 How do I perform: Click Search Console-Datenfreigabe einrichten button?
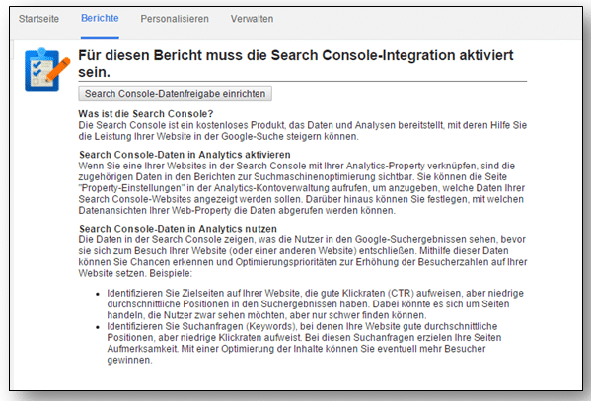(x=175, y=94)
